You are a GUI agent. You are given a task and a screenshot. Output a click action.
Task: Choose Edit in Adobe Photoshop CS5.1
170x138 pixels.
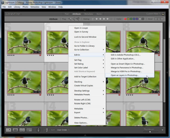[130, 55]
